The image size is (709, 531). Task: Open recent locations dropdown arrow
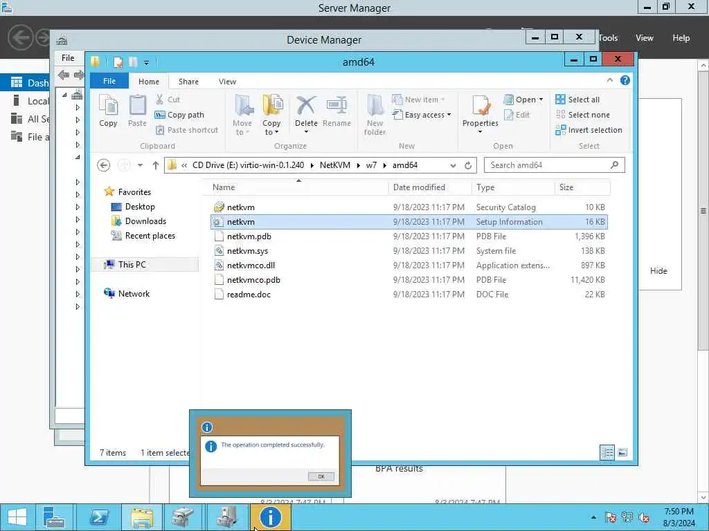(140, 165)
